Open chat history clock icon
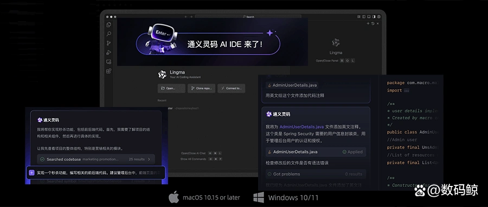This screenshot has height=207, width=488. coord(373,24)
